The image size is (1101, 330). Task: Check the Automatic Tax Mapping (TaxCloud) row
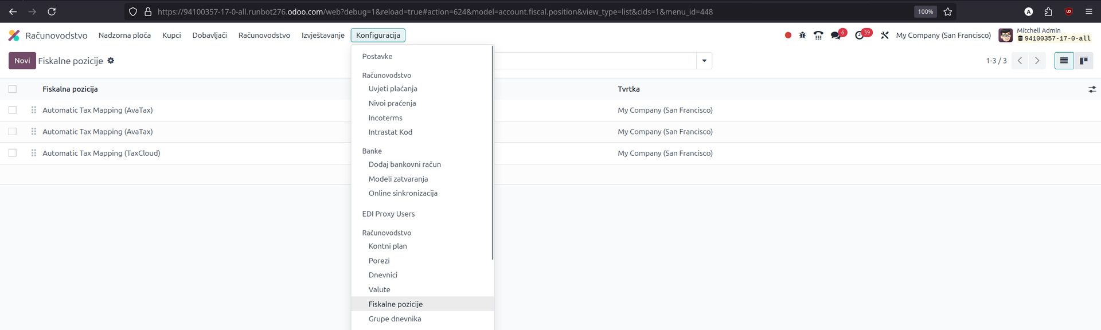pyautogui.click(x=13, y=153)
